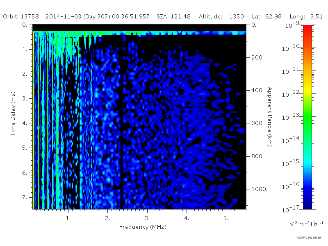The height and width of the screenshot is (246, 328).
Task: Click the 200. apparent range tick label
Action: (257, 57)
